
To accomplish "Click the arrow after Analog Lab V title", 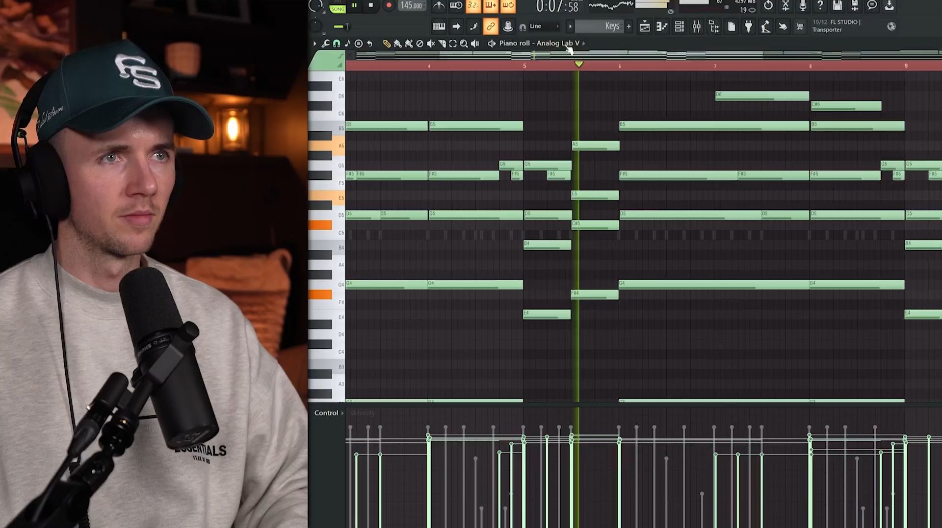I will point(583,44).
